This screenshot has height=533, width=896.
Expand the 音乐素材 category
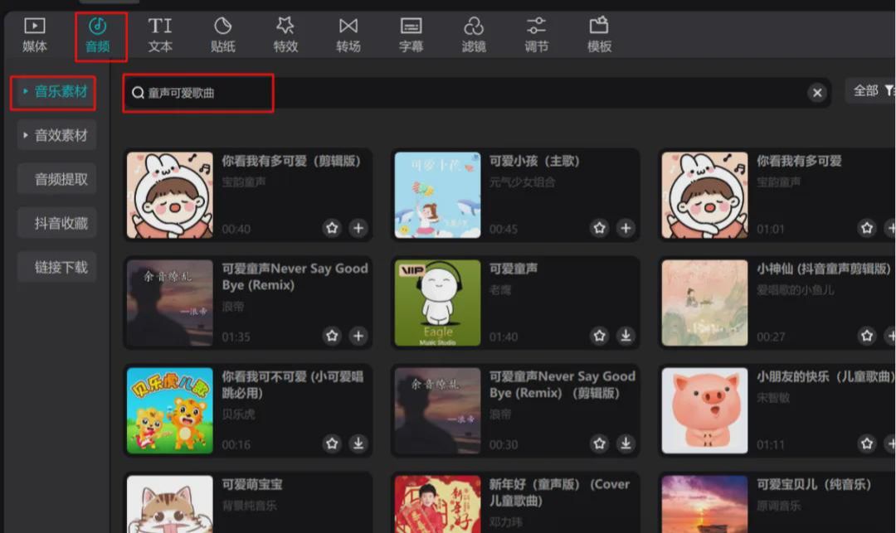pyautogui.click(x=54, y=91)
